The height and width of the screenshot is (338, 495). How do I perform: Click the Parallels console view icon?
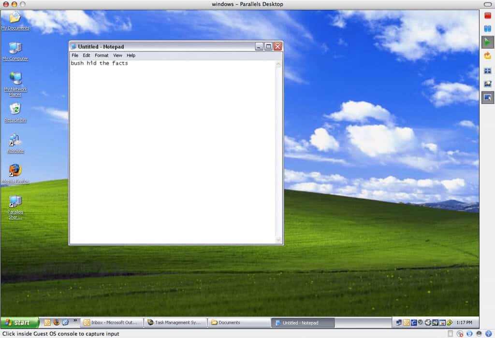[488, 98]
